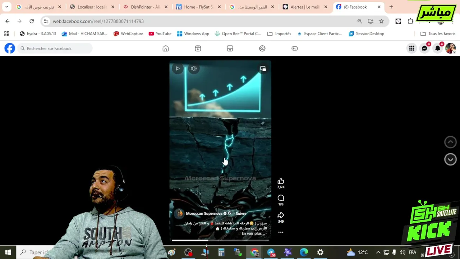Open Telegram from the taskbar
The height and width of the screenshot is (259, 460).
tap(271, 253)
